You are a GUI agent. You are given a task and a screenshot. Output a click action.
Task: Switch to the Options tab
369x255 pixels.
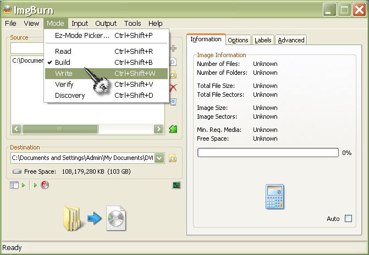(238, 40)
